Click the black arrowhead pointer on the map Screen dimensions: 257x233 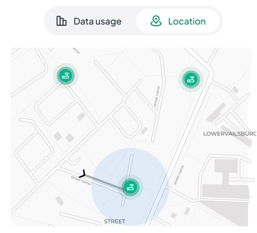[82, 174]
